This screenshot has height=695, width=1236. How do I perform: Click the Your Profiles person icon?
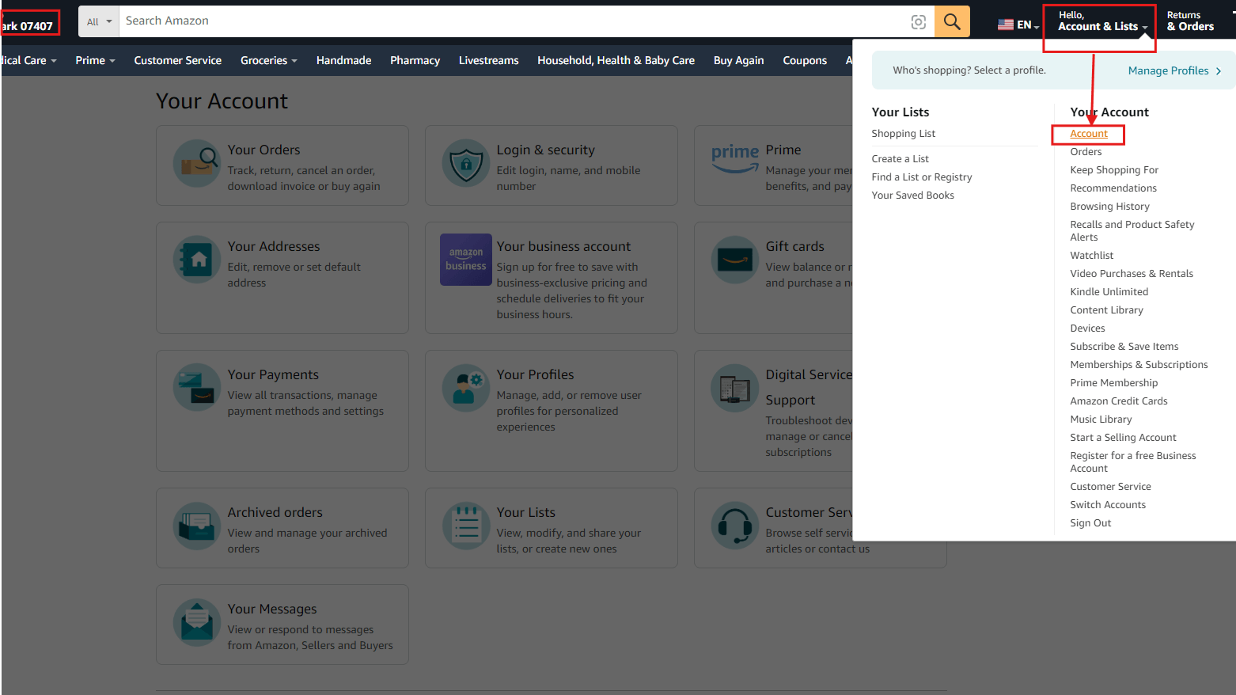click(466, 387)
